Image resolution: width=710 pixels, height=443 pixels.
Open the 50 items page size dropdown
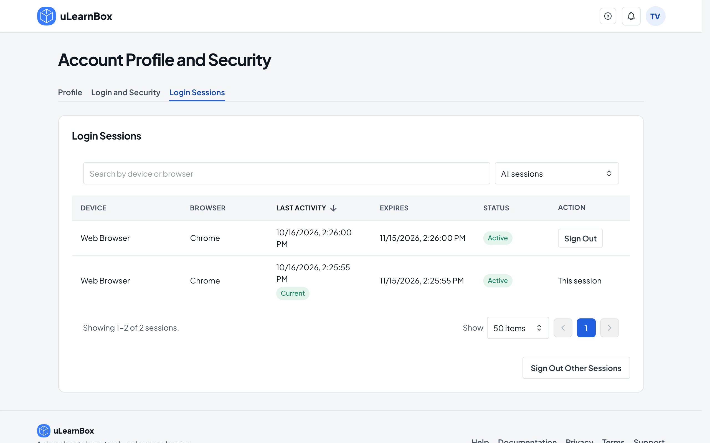tap(518, 328)
